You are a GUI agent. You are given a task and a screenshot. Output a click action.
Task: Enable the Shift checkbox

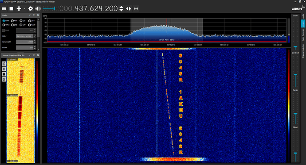tap(3, 31)
